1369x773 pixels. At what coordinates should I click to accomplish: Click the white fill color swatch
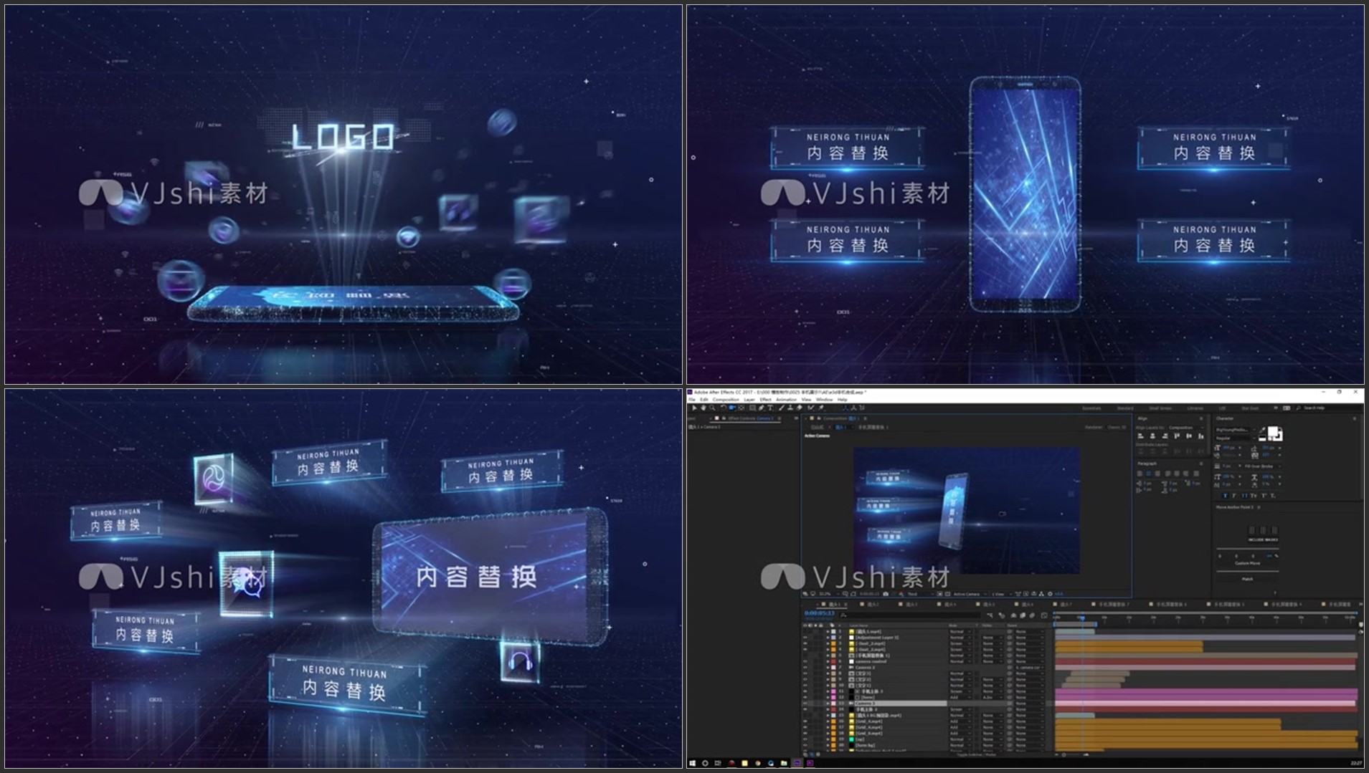click(x=1274, y=432)
